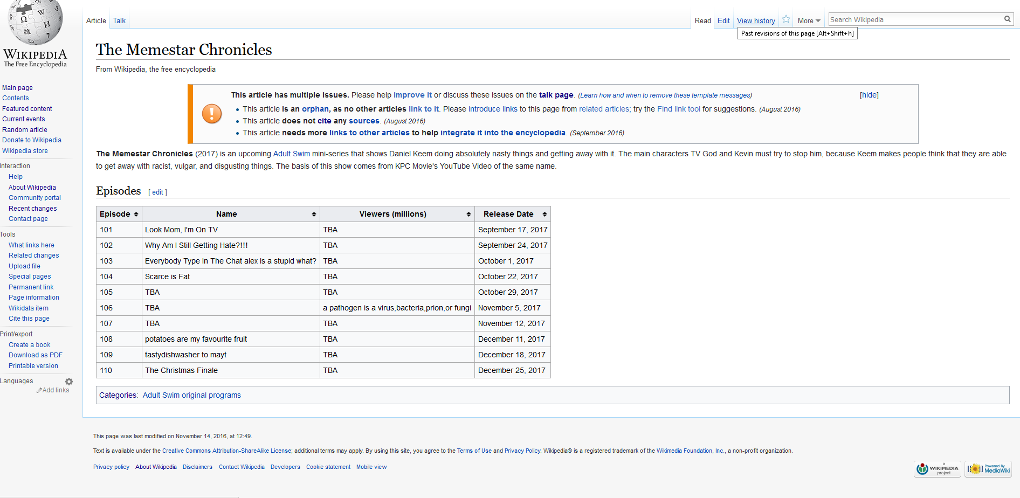Open the More dropdown menu
1020x498 pixels.
(809, 21)
